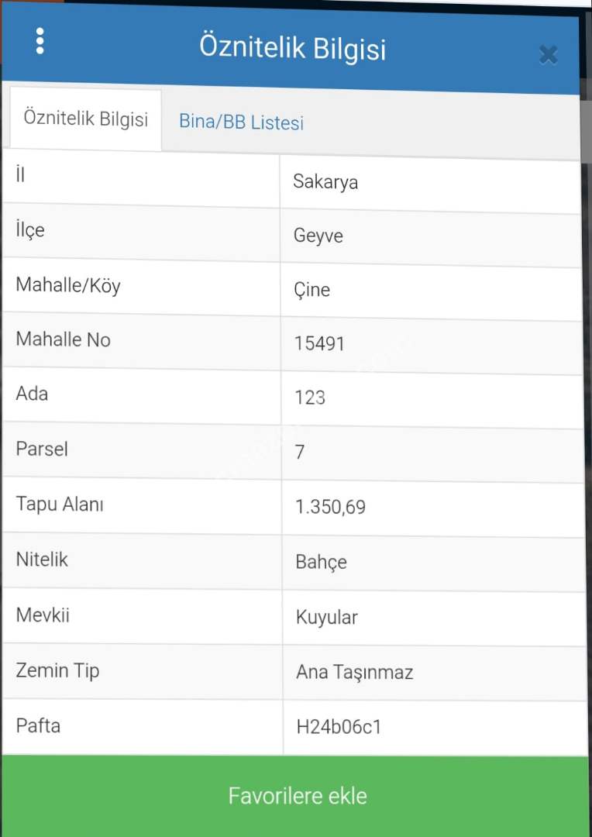This screenshot has height=837, width=592.
Task: Select the Ada value 123
Action: 310,398
